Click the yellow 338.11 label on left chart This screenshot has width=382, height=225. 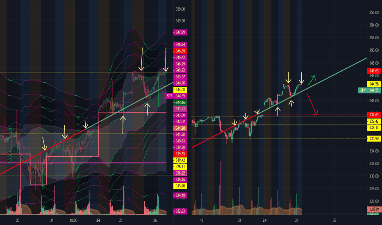[x=180, y=167]
